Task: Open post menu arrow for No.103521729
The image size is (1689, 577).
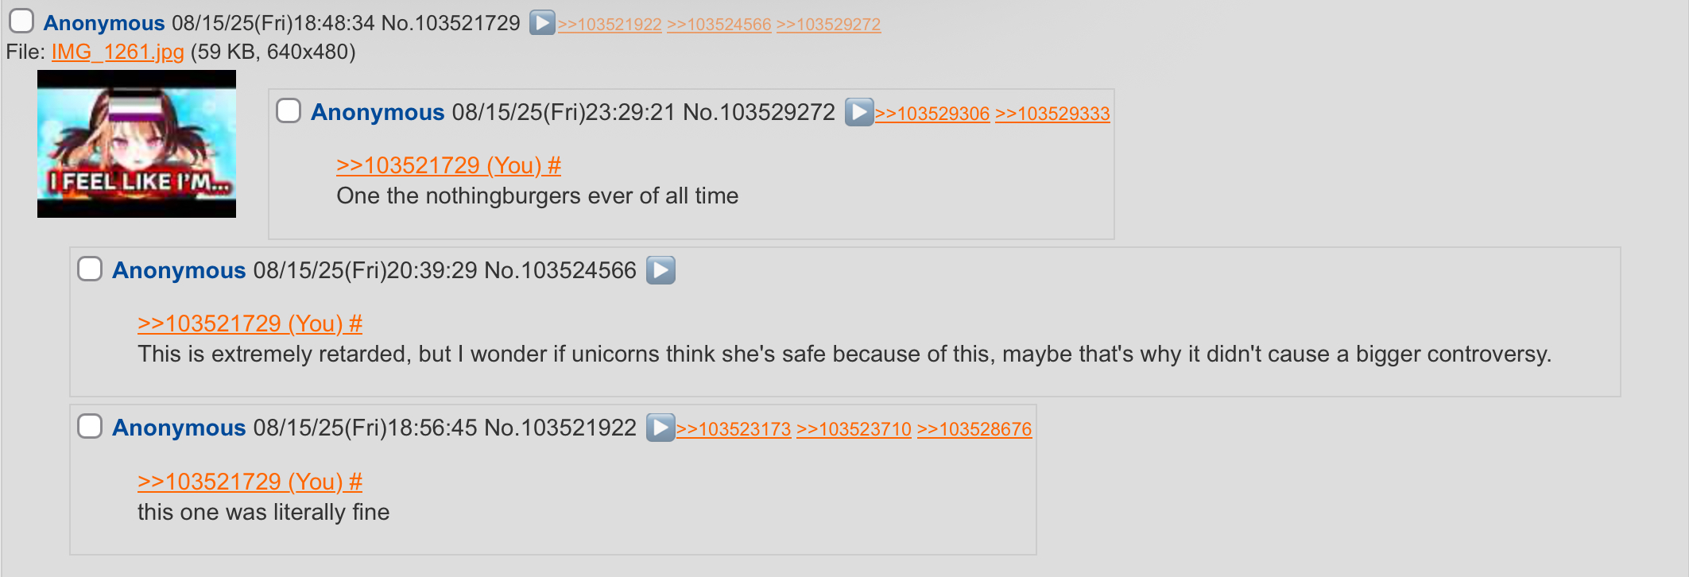Action: pyautogui.click(x=542, y=22)
